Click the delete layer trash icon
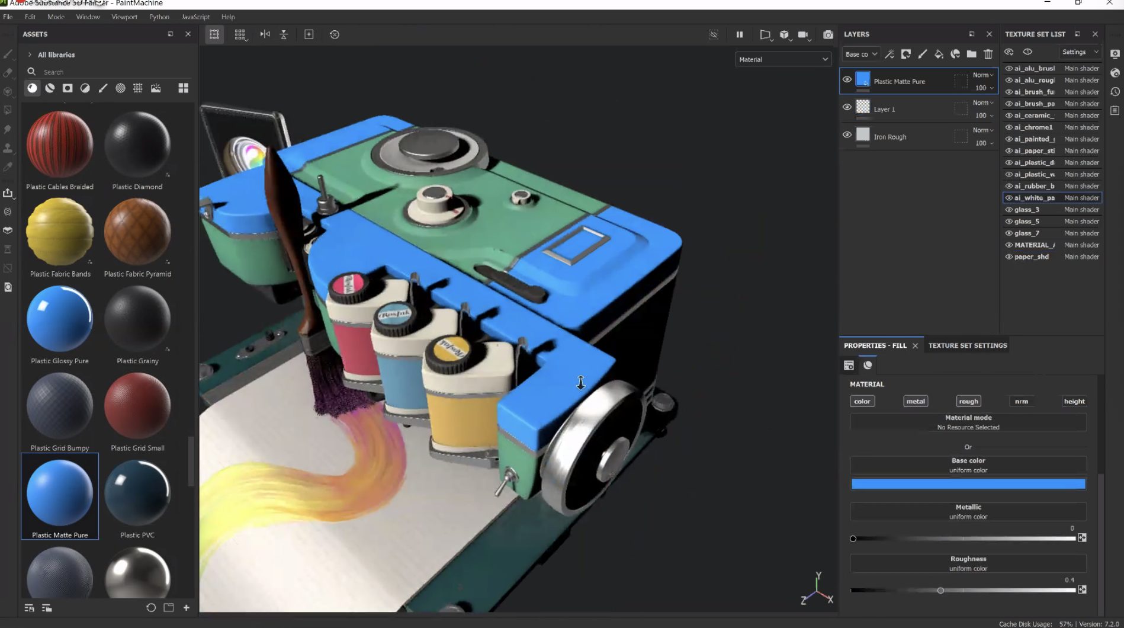1124x628 pixels. coord(988,55)
